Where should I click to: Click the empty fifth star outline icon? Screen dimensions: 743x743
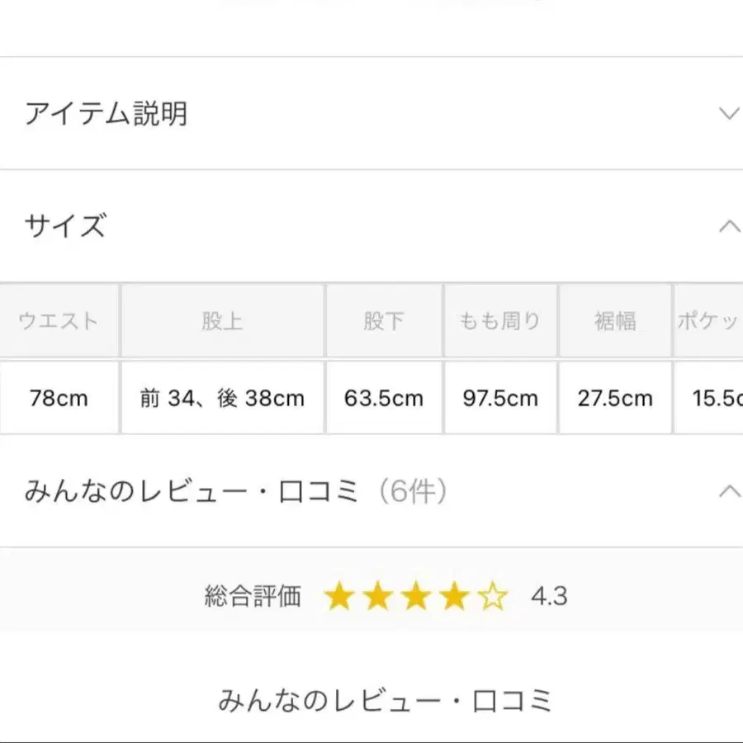coord(493,596)
